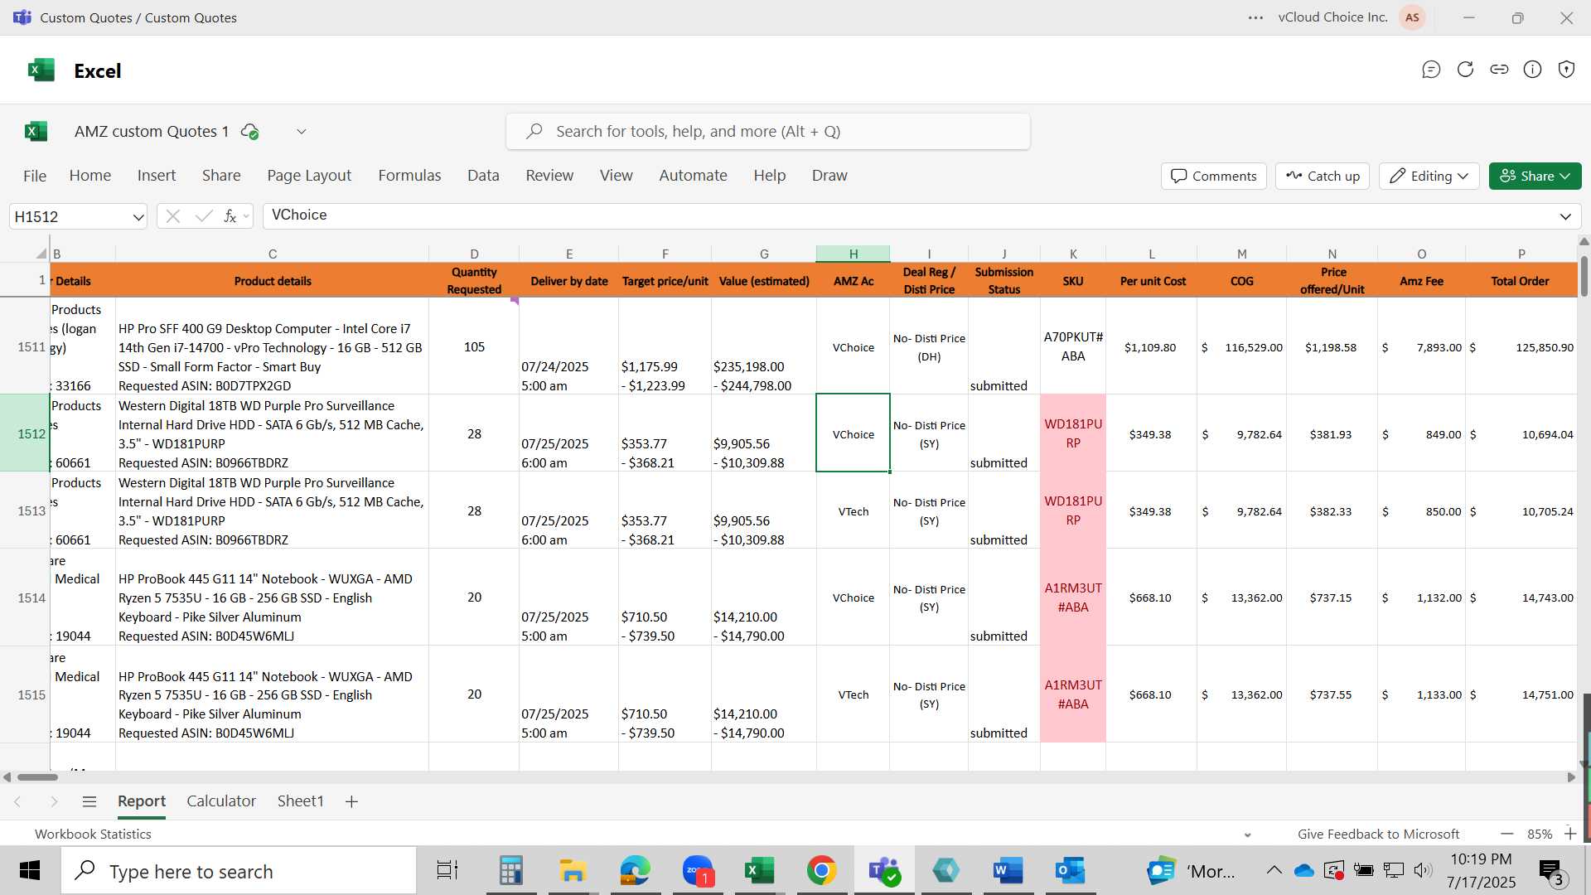Zoom in with the plus icon
This screenshot has height=895, width=1591.
tap(1570, 834)
